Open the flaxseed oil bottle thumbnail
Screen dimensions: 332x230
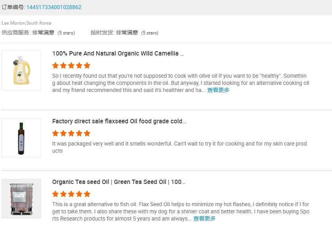[x=21, y=138]
